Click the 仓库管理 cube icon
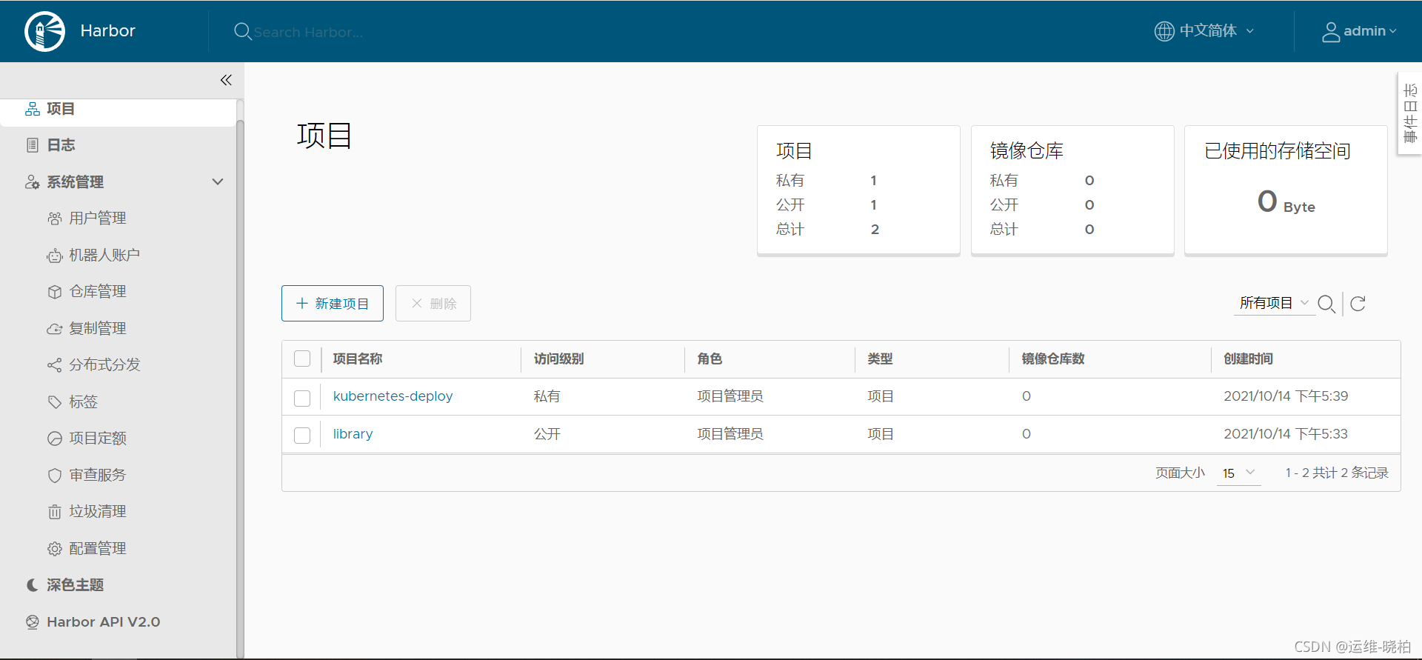This screenshot has height=660, width=1422. (55, 292)
